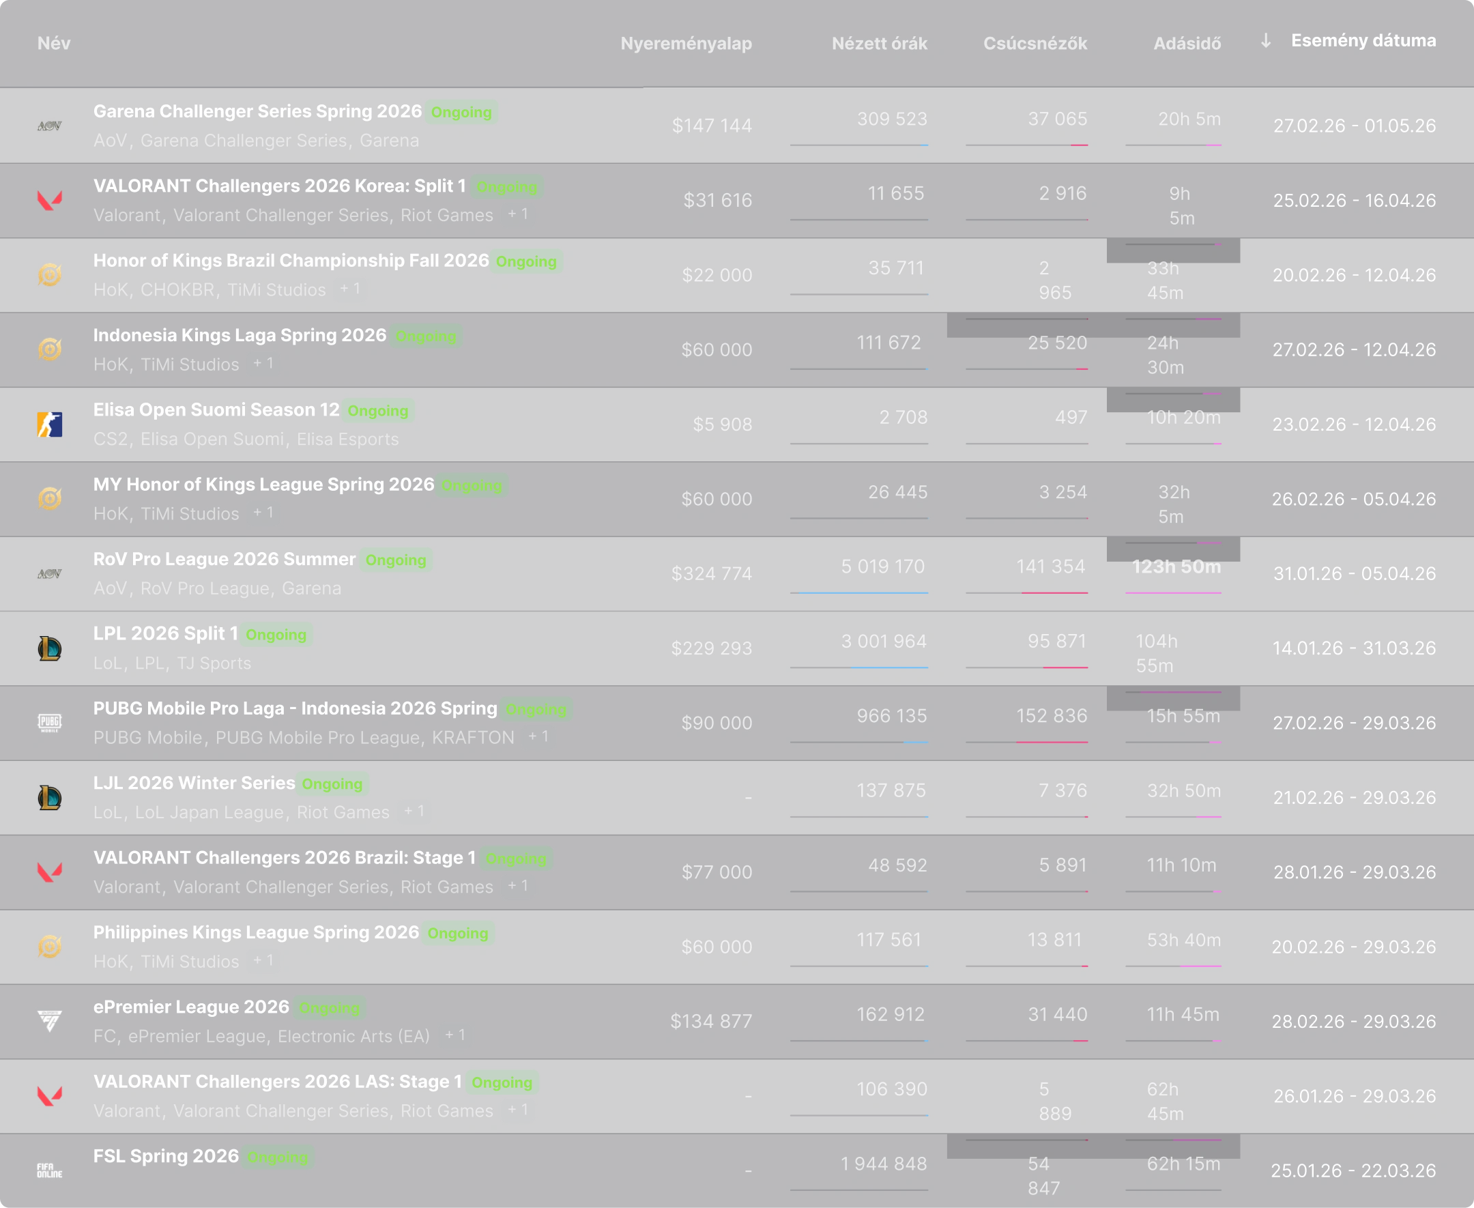Sort table by Csúcsnézők column
1474x1208 pixels.
click(1035, 44)
